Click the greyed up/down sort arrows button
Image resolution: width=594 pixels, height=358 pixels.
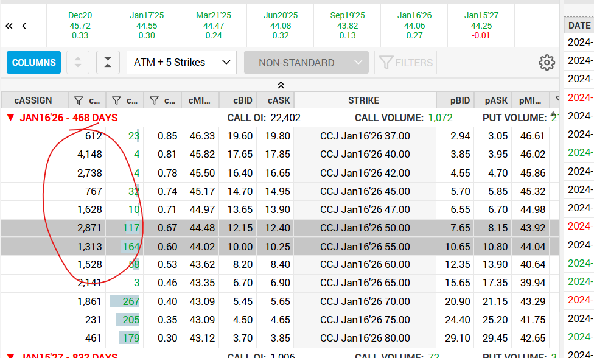[x=78, y=63]
